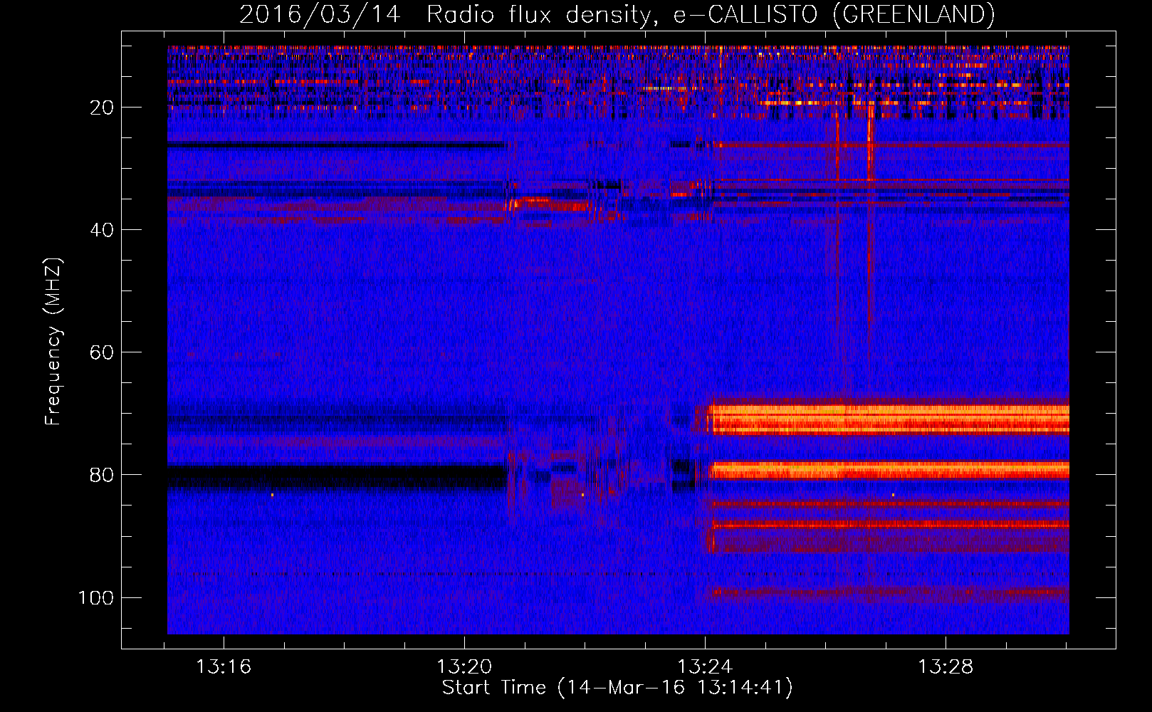Click the 13:16 time tick label
The image size is (1152, 712).
pos(224,667)
